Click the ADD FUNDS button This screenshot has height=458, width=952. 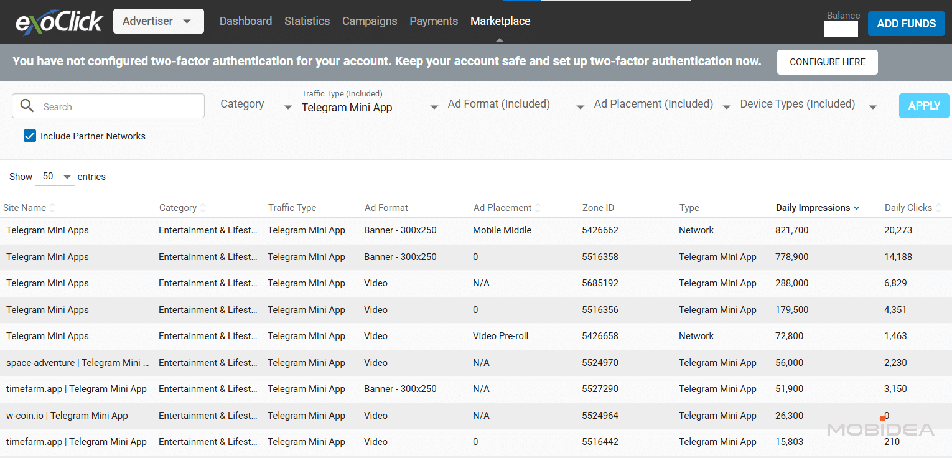(x=906, y=24)
